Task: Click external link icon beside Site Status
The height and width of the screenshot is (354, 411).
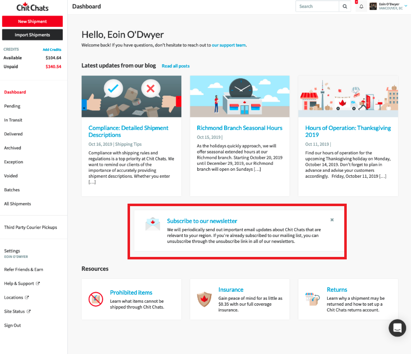Action: click(x=28, y=311)
